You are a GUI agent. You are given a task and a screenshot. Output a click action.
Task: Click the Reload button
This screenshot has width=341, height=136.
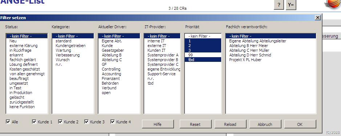coord(230,124)
